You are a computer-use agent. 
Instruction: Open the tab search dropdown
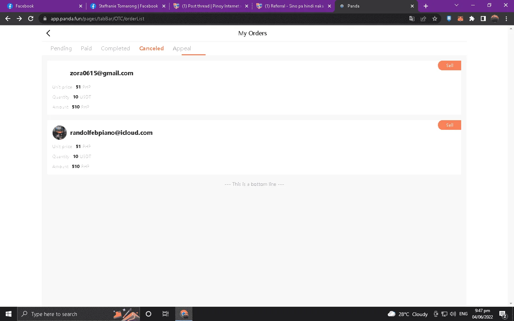coord(456,5)
